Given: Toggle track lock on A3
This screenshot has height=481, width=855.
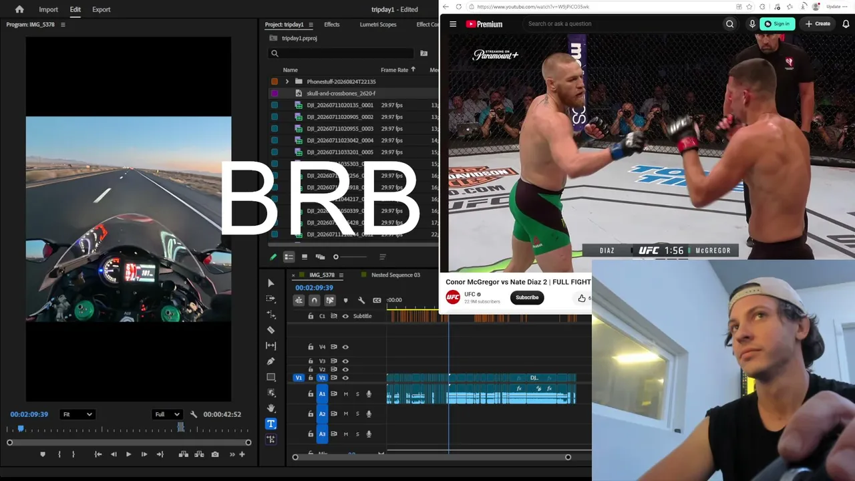Looking at the screenshot, I should coord(311,434).
